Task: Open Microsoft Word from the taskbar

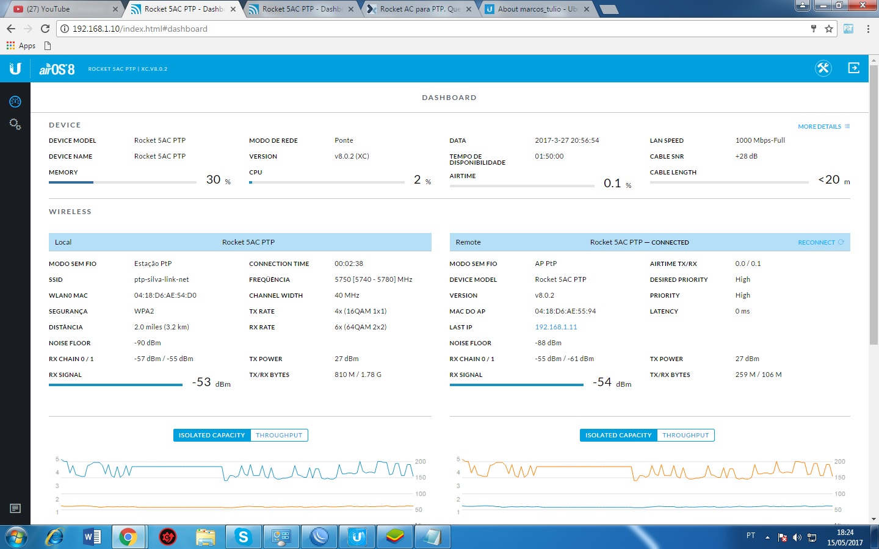Action: (x=92, y=537)
